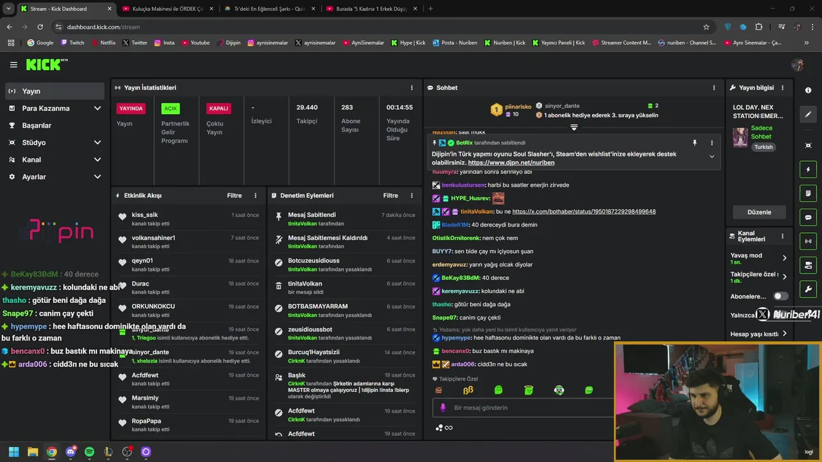Open a new browser tab
The width and height of the screenshot is (822, 462).
430,9
